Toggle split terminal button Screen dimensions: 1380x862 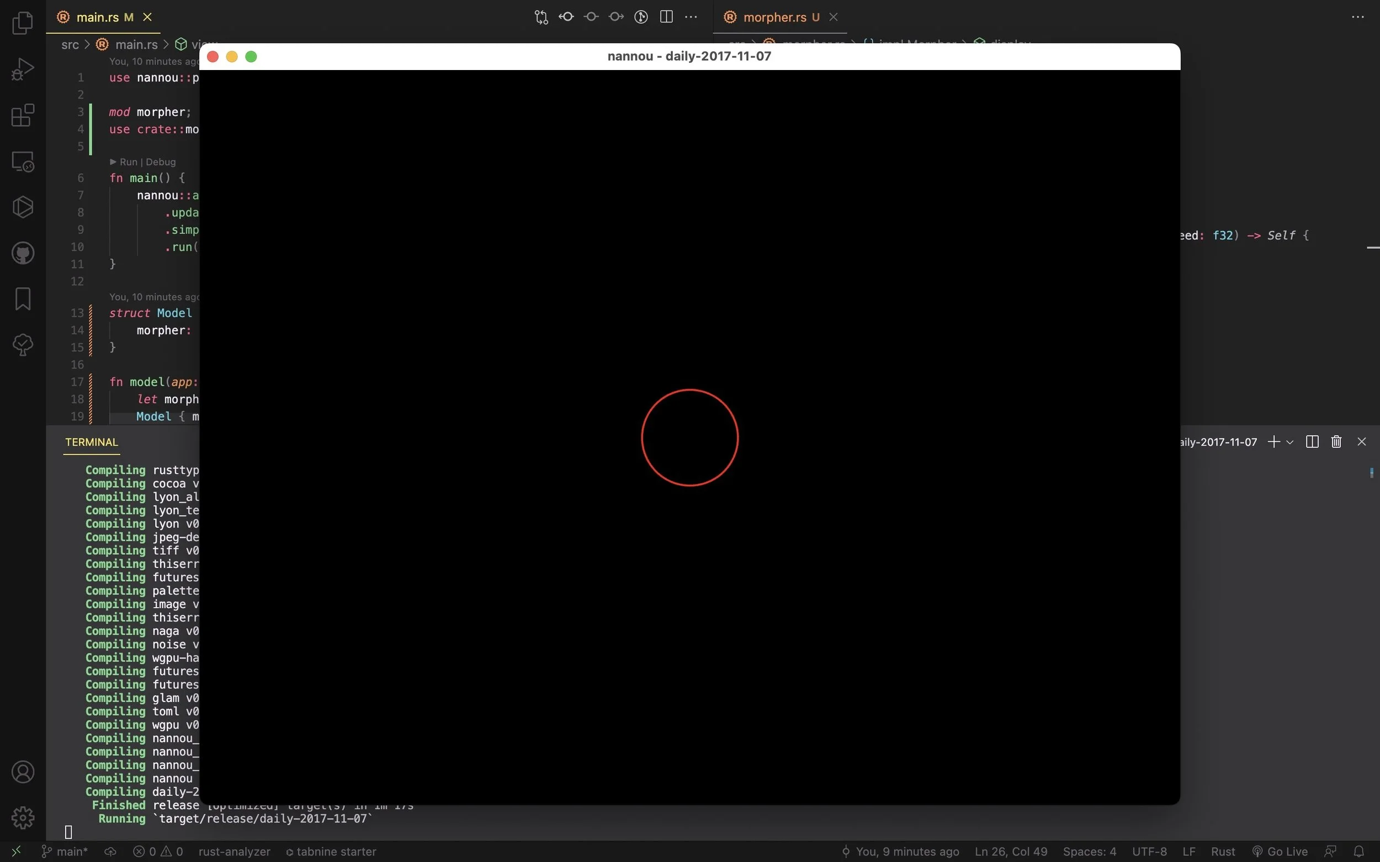point(1312,442)
